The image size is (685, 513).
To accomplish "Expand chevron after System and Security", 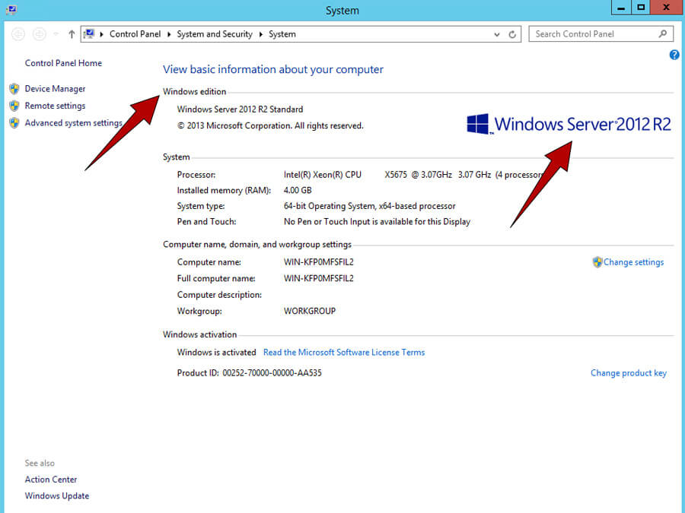I will 261,34.
